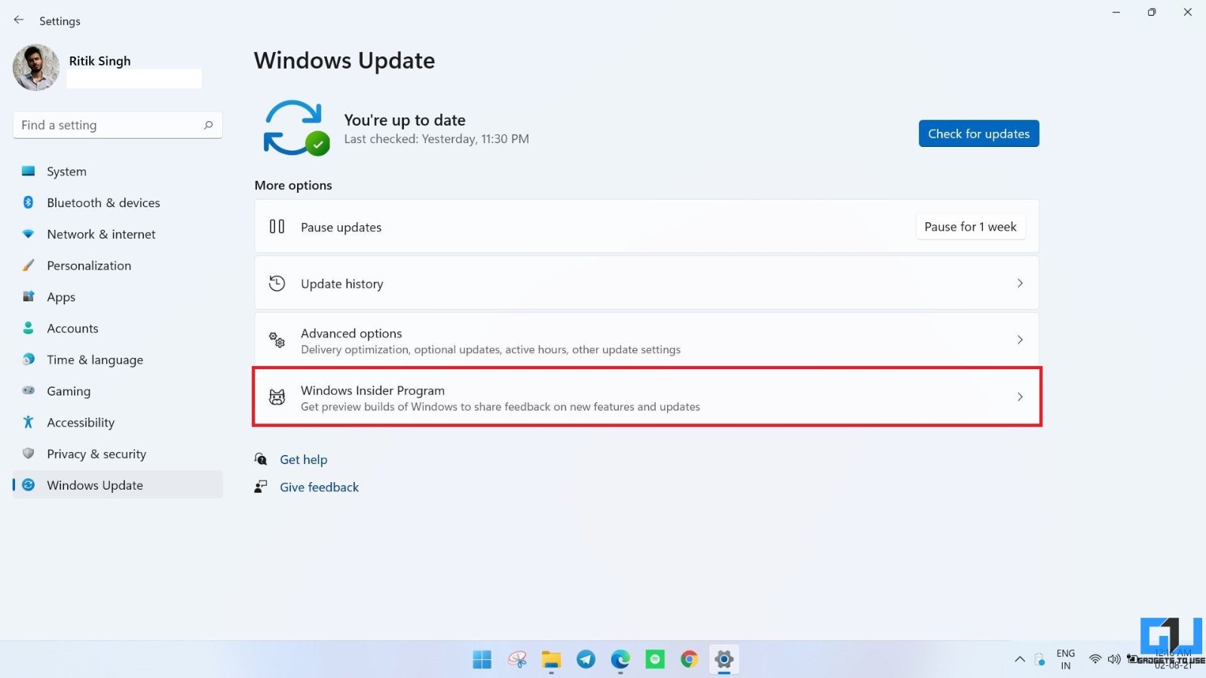
Task: Open the Windows Insider Program chevron
Action: click(x=1020, y=397)
